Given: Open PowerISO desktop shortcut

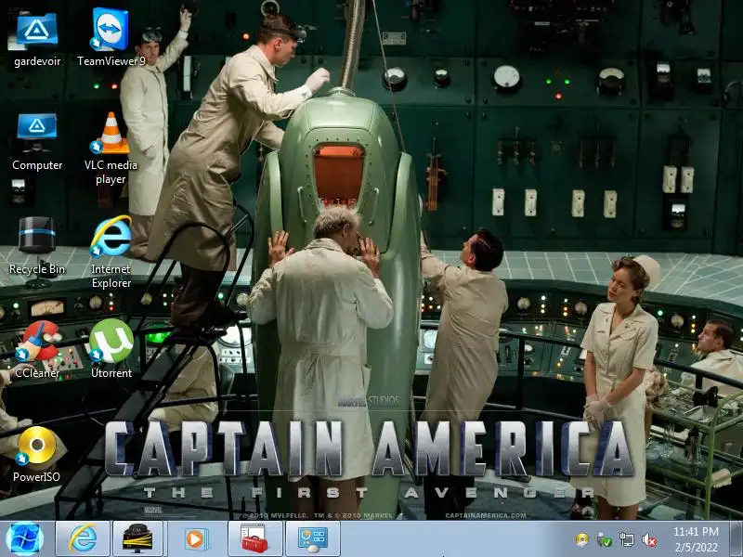Looking at the screenshot, I should tap(36, 447).
